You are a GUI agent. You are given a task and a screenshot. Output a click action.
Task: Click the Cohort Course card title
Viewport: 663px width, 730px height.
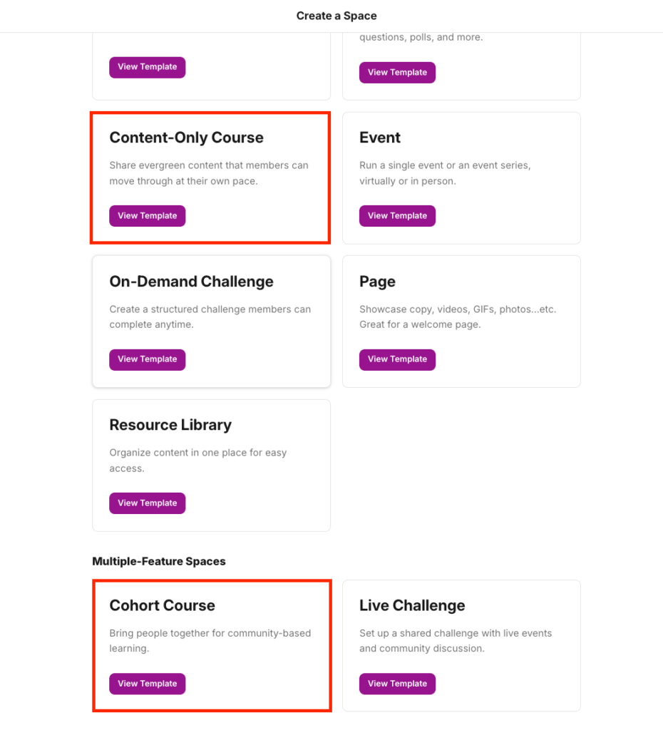[x=162, y=605]
